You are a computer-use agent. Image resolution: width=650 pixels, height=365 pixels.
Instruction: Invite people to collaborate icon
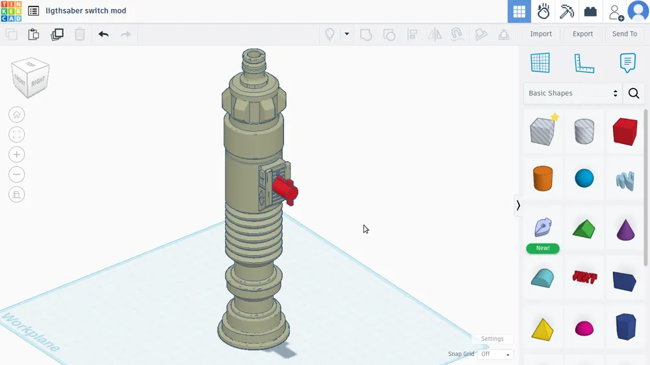point(616,12)
